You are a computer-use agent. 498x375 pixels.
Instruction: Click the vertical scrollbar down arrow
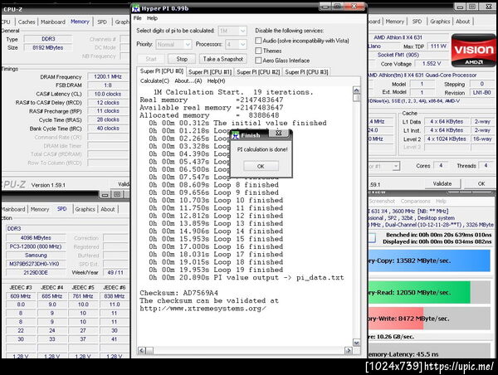tap(356, 343)
